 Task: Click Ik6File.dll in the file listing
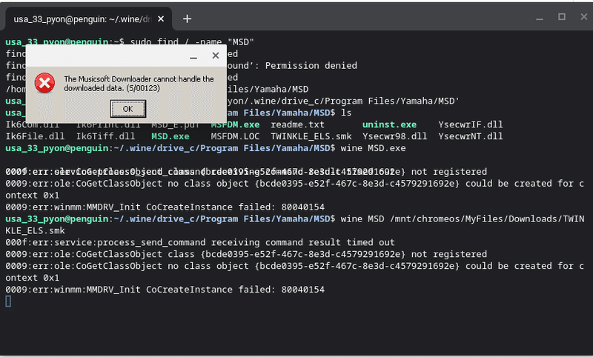[x=35, y=136]
